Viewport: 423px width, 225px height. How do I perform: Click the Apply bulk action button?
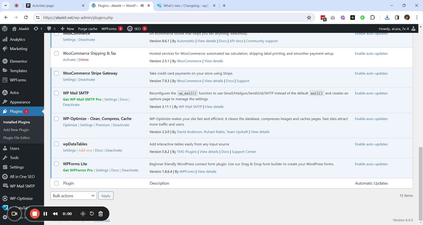tap(106, 196)
